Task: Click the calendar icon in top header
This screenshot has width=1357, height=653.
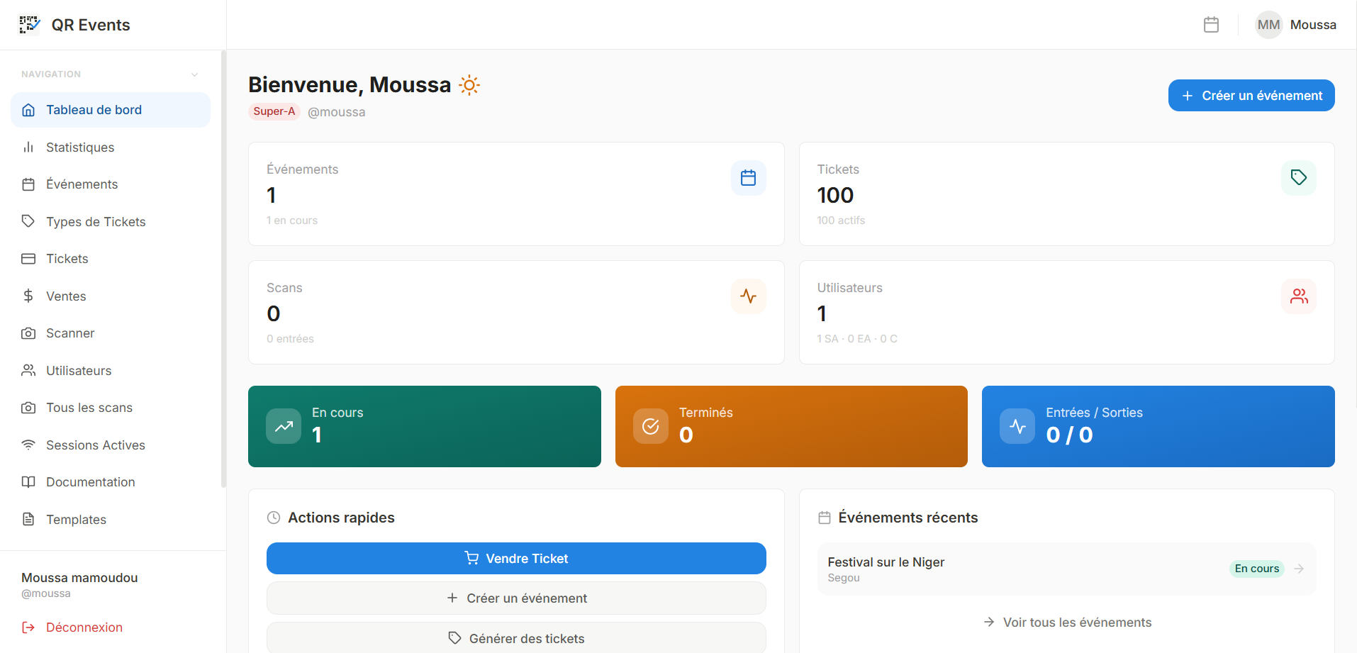Action: coord(1211,25)
